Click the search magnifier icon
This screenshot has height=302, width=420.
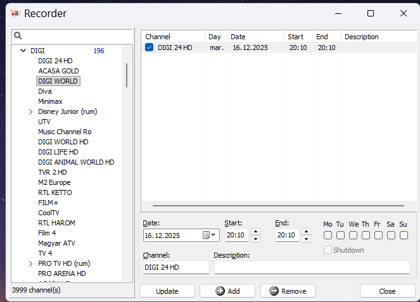click(x=18, y=35)
